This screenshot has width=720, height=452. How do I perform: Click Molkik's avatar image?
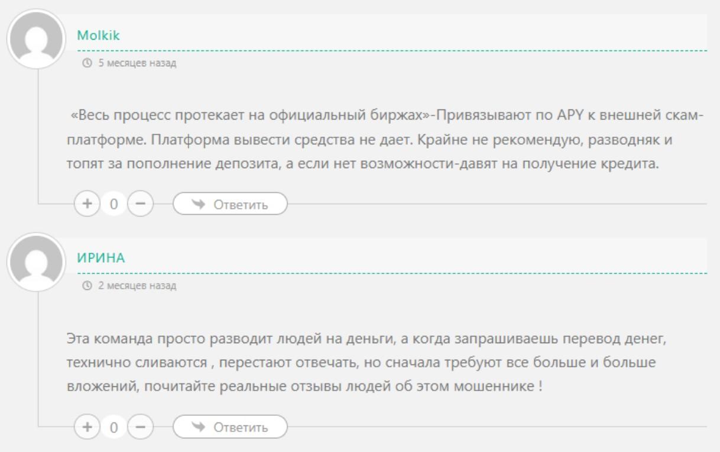click(37, 38)
